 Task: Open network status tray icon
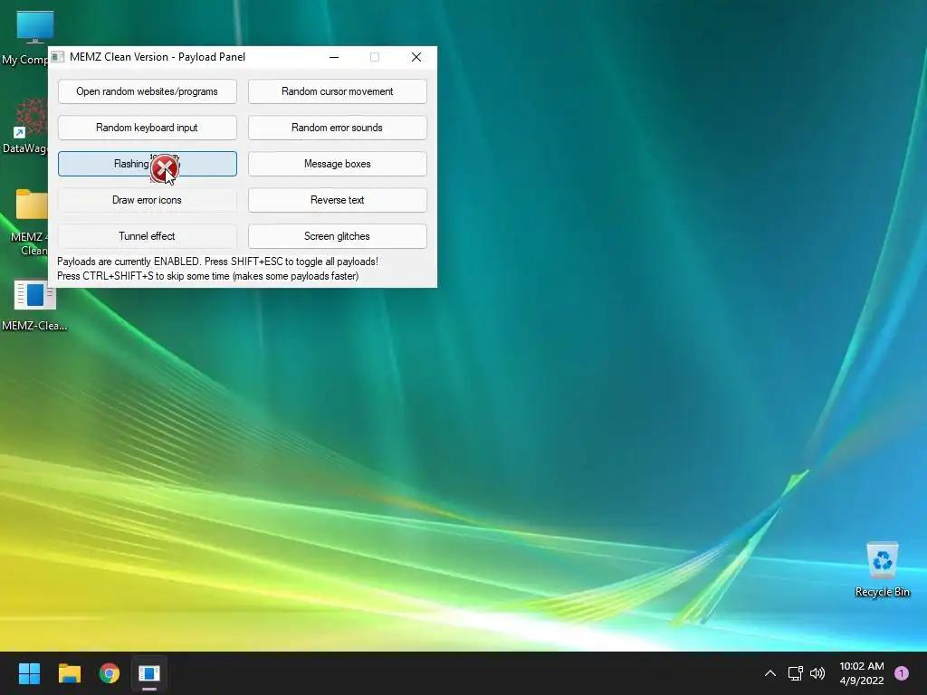[795, 673]
